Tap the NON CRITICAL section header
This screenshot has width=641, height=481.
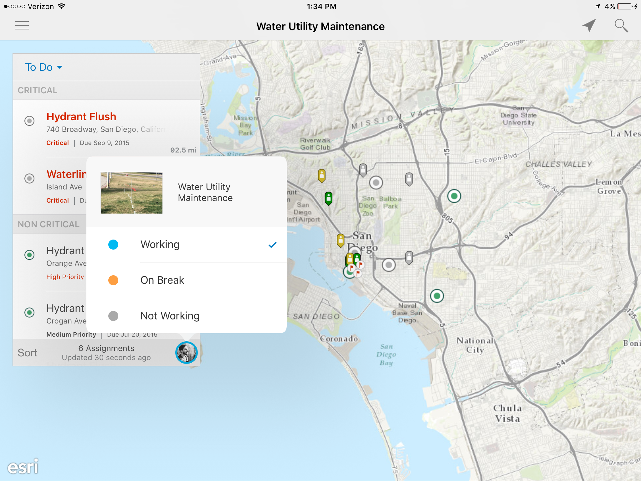point(50,224)
